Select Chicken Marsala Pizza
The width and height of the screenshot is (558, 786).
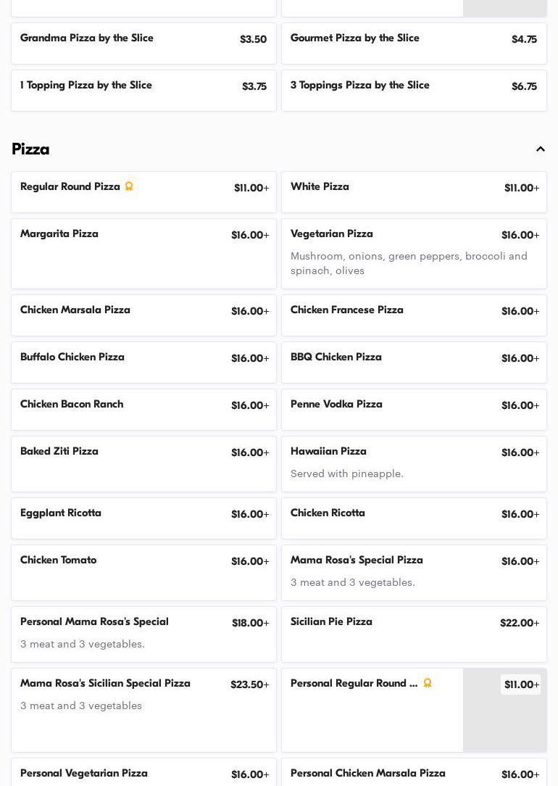pos(143,315)
